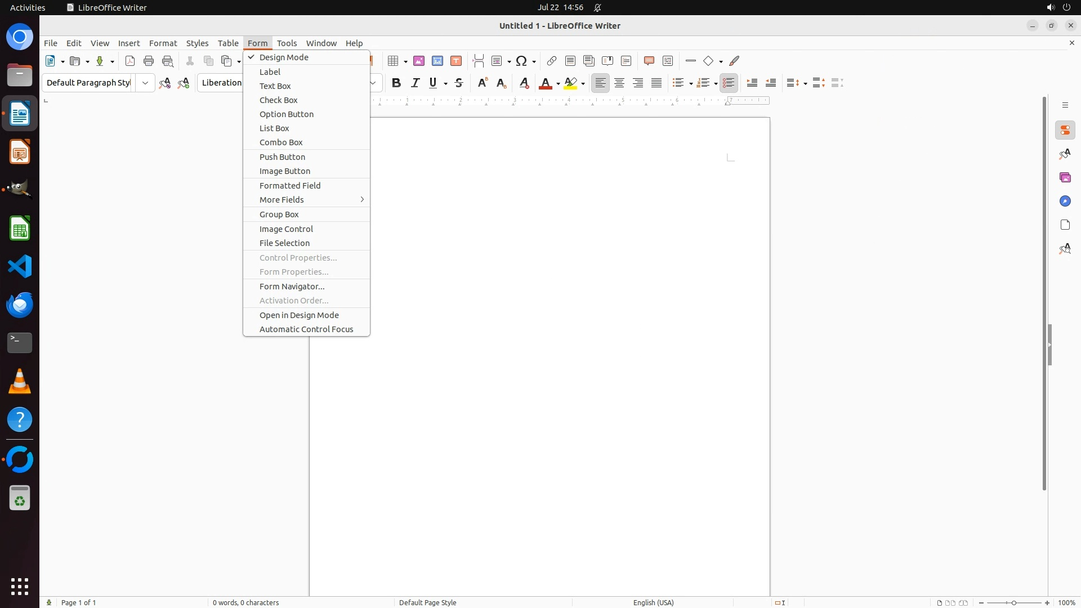Image resolution: width=1081 pixels, height=608 pixels.
Task: Click the Insert Hyperlink toolbar icon
Action: (552, 61)
